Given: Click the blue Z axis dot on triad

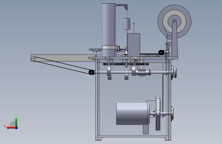Looking at the screenshot, I should click(17, 128).
